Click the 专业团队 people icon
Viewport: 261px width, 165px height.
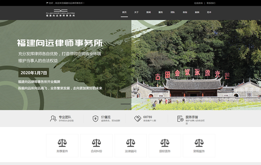(53, 119)
